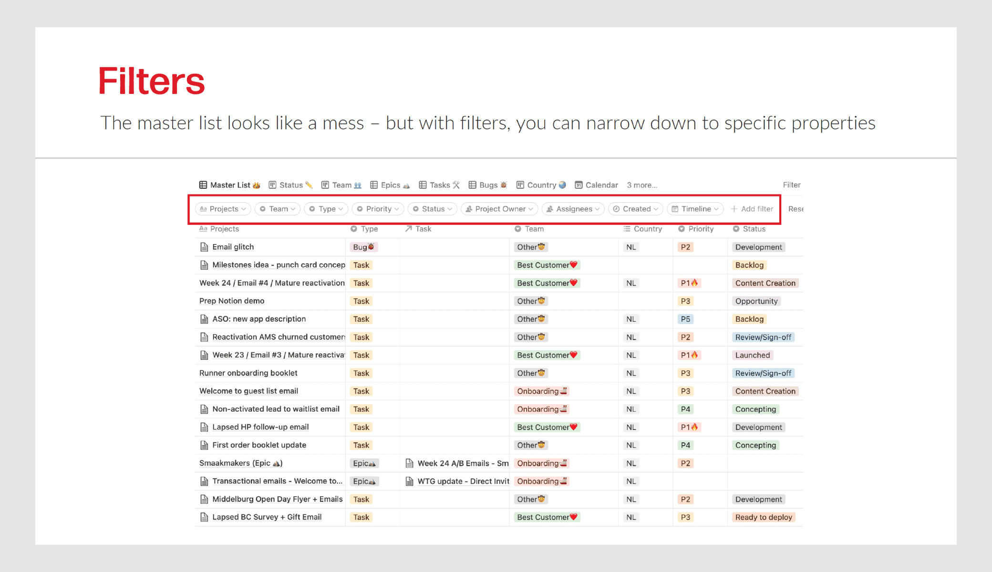
Task: Click P5 priority tag in ASO row
Action: point(685,319)
